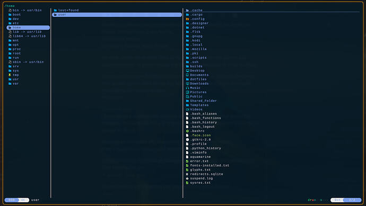Click the Public folder icon

pyautogui.click(x=187, y=96)
